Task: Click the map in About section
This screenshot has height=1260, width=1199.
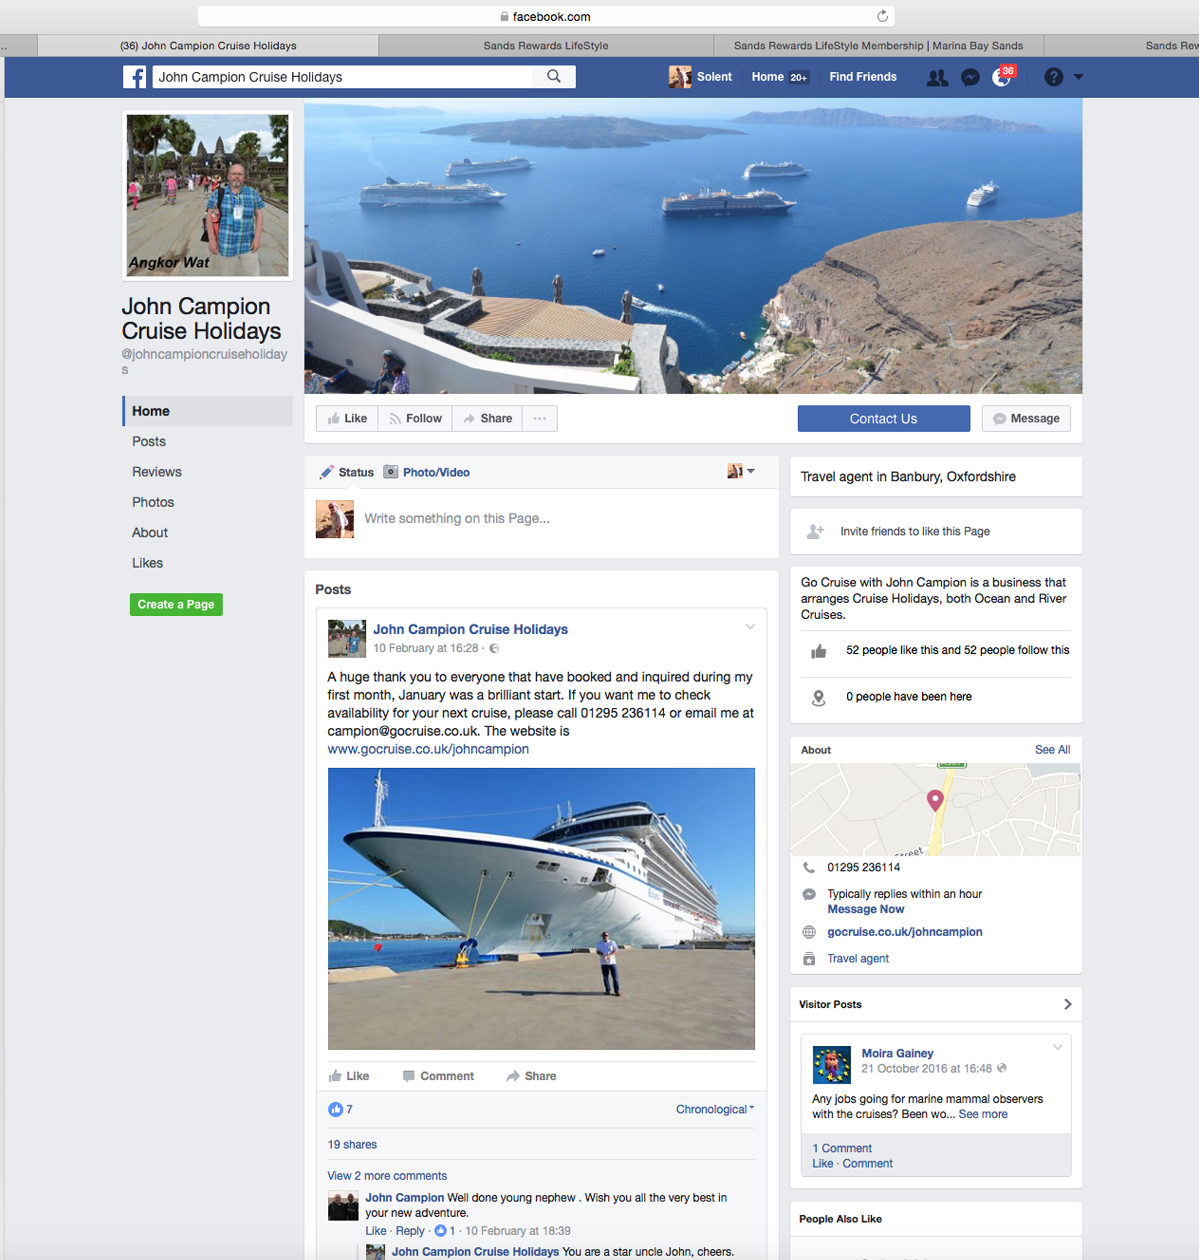Action: pos(935,809)
